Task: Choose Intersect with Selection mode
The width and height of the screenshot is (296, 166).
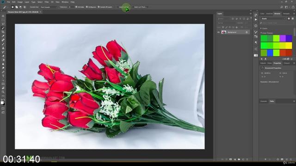Action: [25, 7]
